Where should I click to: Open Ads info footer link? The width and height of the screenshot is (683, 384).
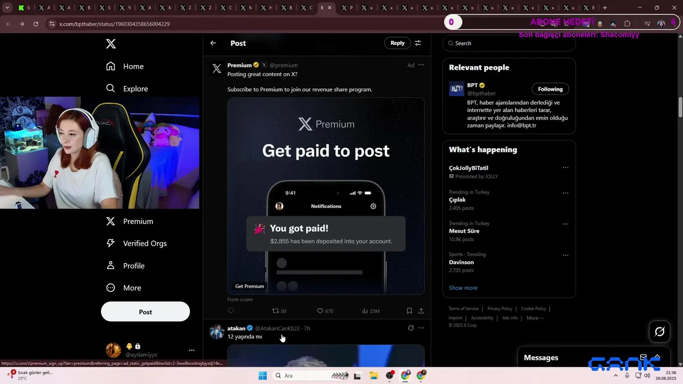pyautogui.click(x=510, y=318)
